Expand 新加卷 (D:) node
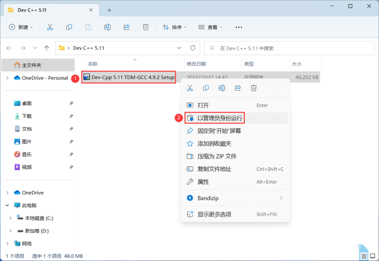This screenshot has width=379, height=261. click(10, 231)
